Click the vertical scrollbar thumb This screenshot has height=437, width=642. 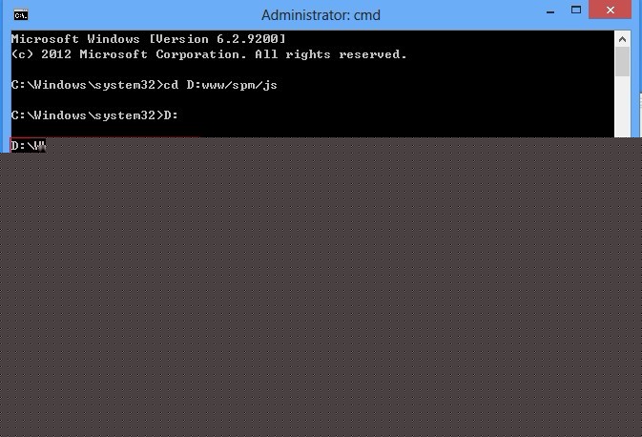(x=622, y=61)
